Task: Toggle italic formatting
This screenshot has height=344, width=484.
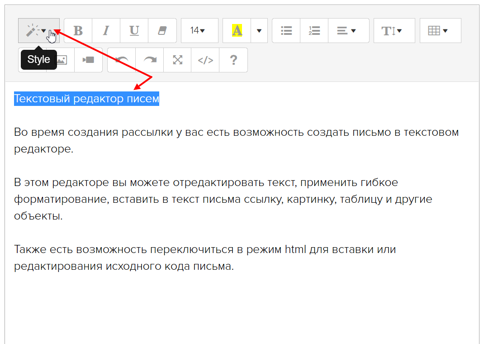Action: coord(106,31)
